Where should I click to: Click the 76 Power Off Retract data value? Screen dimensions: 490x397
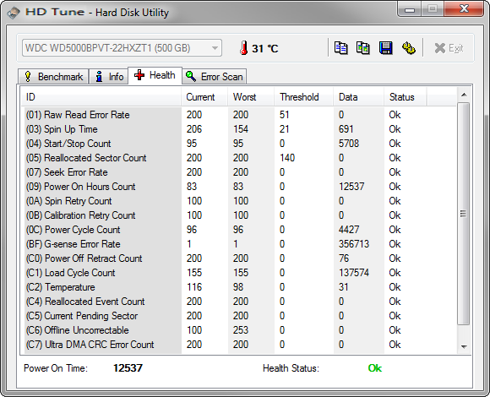[344, 258]
